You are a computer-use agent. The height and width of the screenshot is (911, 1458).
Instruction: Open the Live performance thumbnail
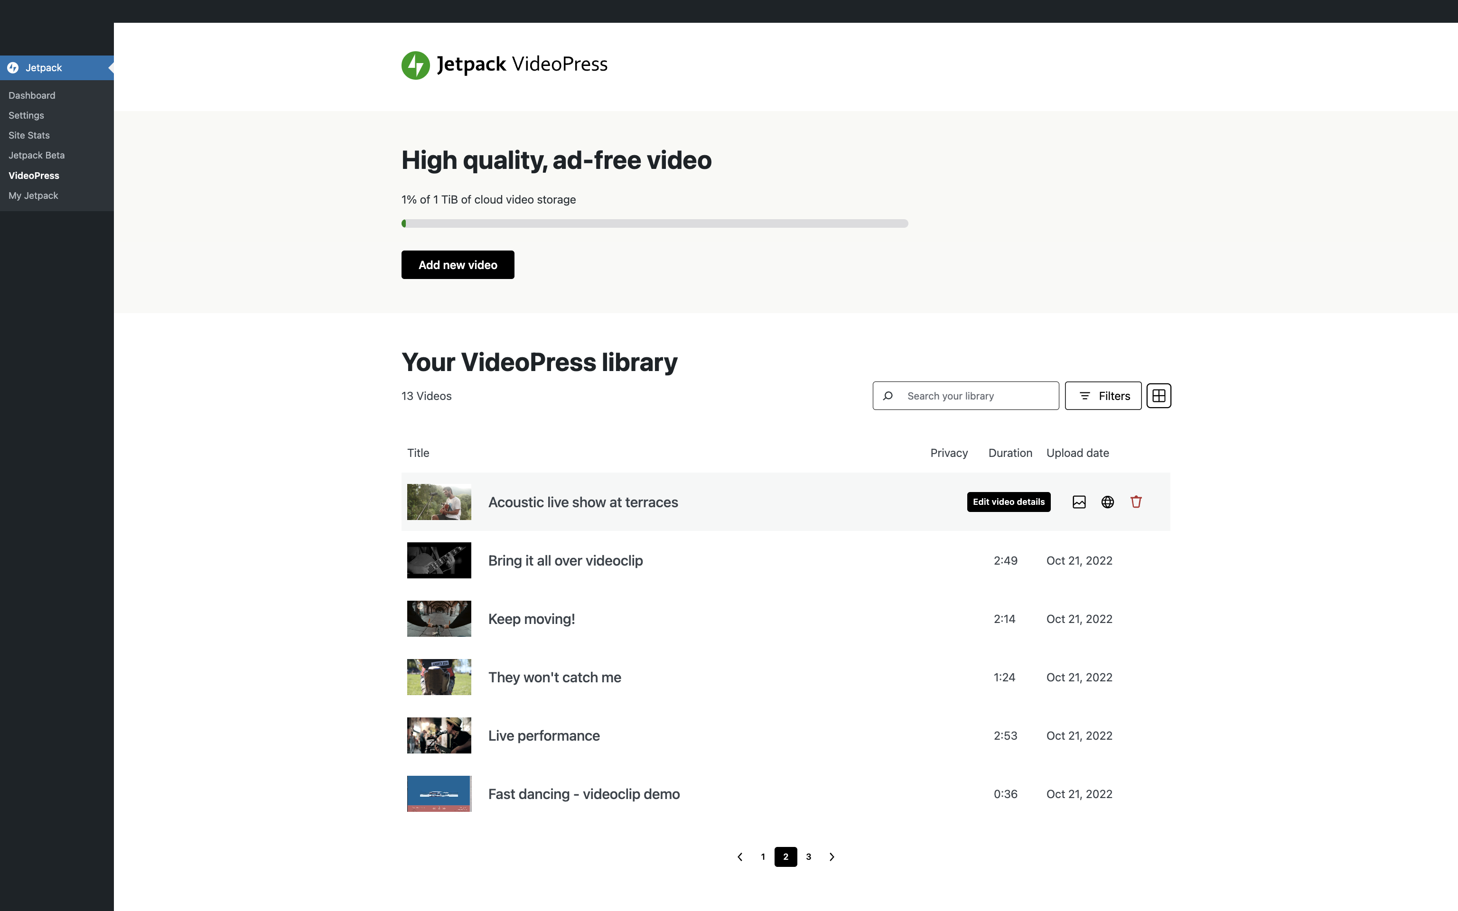[x=439, y=735]
